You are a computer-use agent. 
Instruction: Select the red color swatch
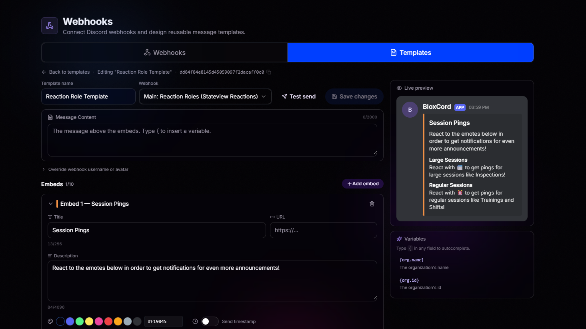pyautogui.click(x=108, y=321)
